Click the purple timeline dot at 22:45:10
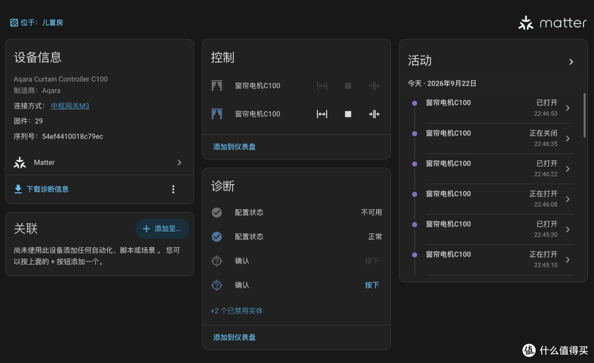The height and width of the screenshot is (363, 594). 415,255
